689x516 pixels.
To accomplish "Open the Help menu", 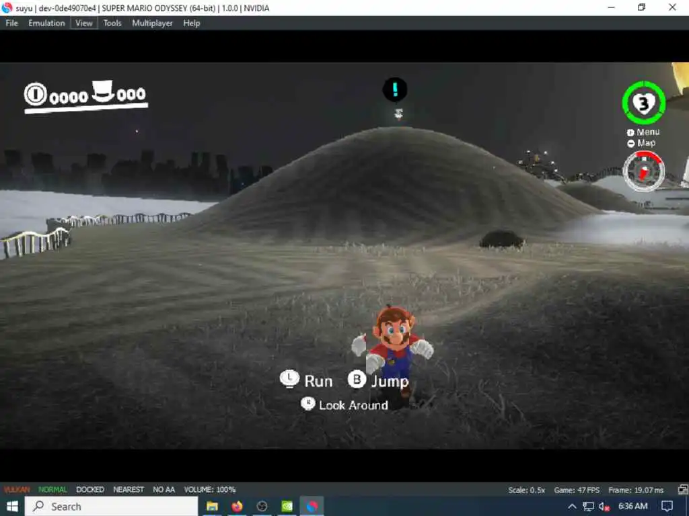I will [x=192, y=24].
